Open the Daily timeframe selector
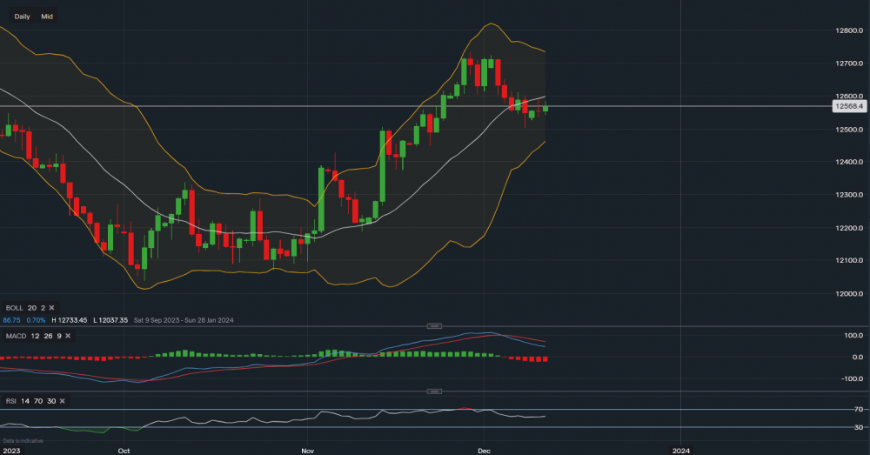870x455 pixels. (x=22, y=17)
